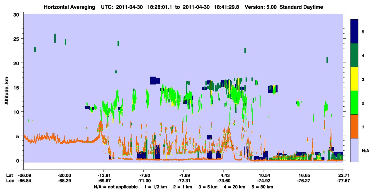Click the 'Lon' row label
381x195 pixels.
point(10,181)
